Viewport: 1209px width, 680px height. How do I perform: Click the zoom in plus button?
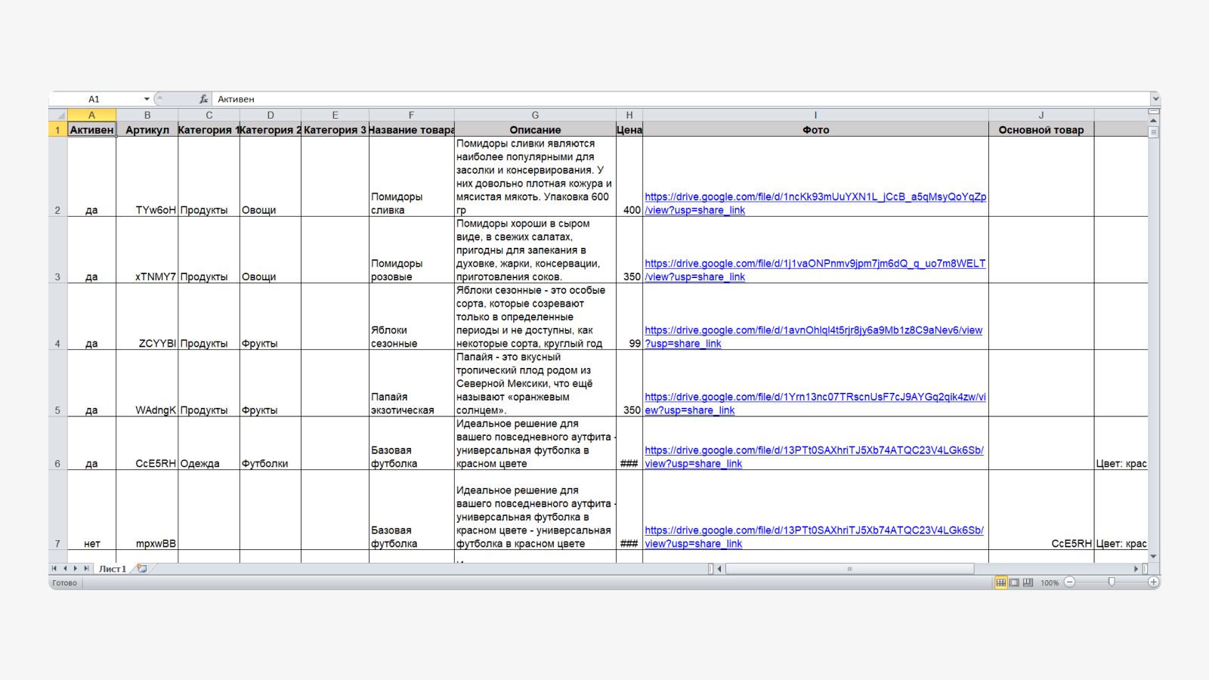(x=1153, y=582)
